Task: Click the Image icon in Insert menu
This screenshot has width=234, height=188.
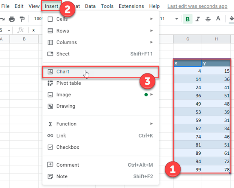Action: [x=50, y=95]
